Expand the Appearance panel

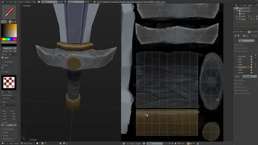(x=7, y=139)
